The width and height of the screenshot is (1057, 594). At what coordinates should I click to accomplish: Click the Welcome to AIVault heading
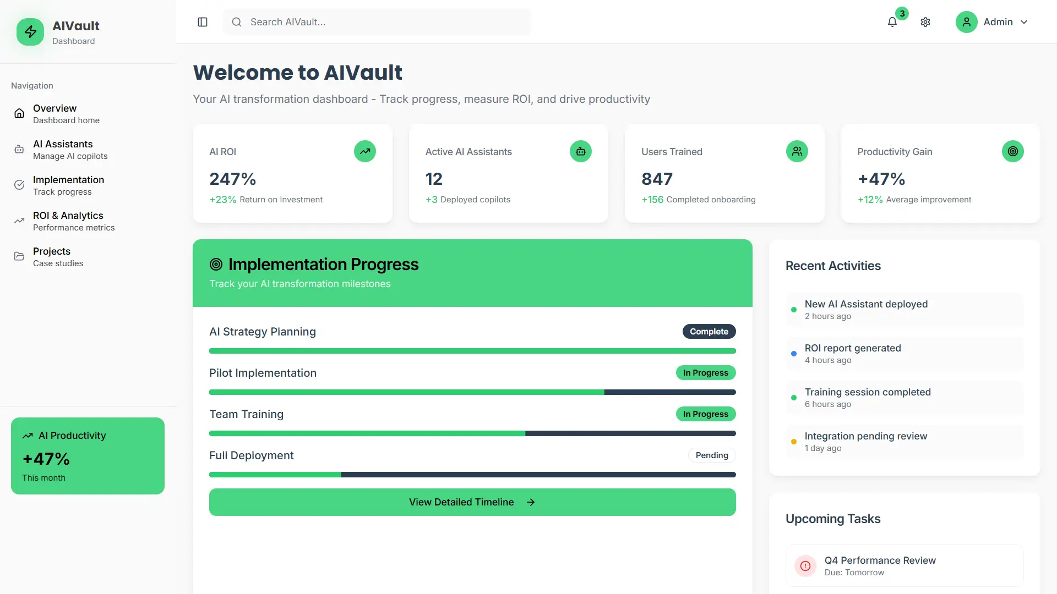298,73
